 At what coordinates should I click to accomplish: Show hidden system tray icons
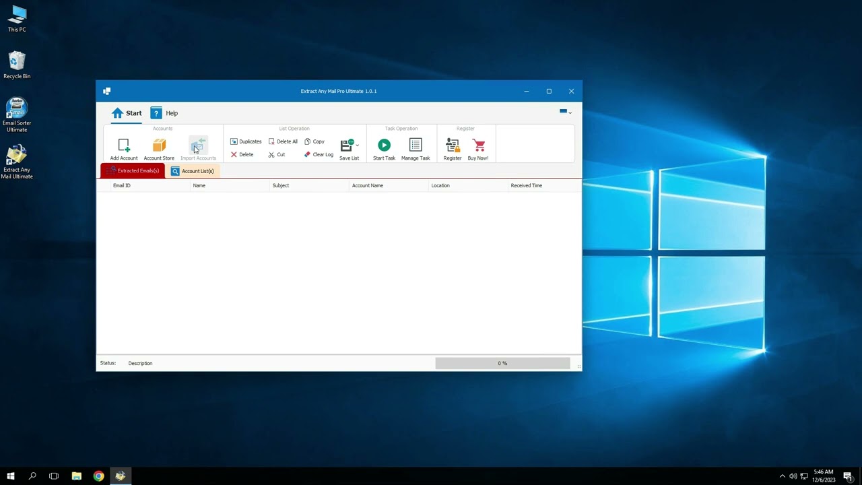tap(782, 476)
